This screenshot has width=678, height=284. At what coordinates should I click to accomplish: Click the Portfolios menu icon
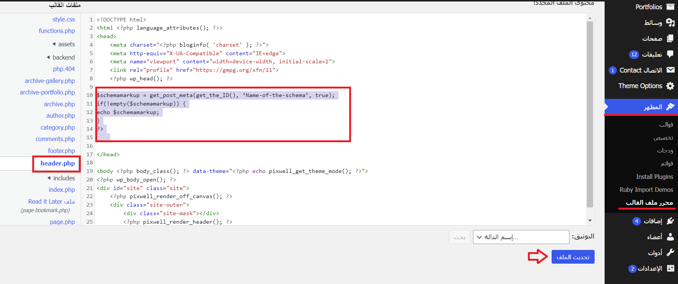point(670,7)
